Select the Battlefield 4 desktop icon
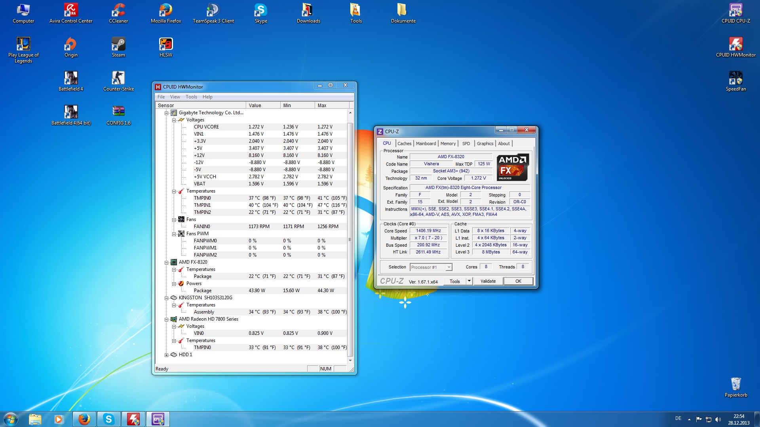 coord(71,81)
